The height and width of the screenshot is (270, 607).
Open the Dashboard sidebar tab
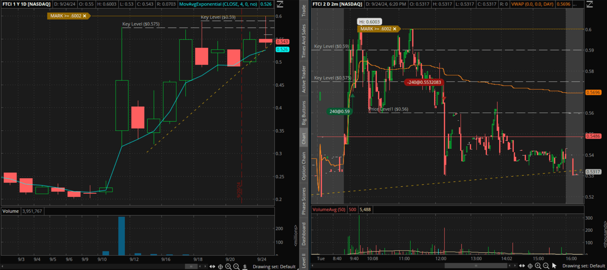304,234
